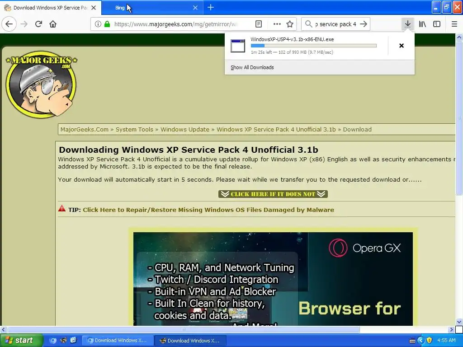Open the Windows Start menu
Viewport: 463px width, 347px height.
point(21,340)
